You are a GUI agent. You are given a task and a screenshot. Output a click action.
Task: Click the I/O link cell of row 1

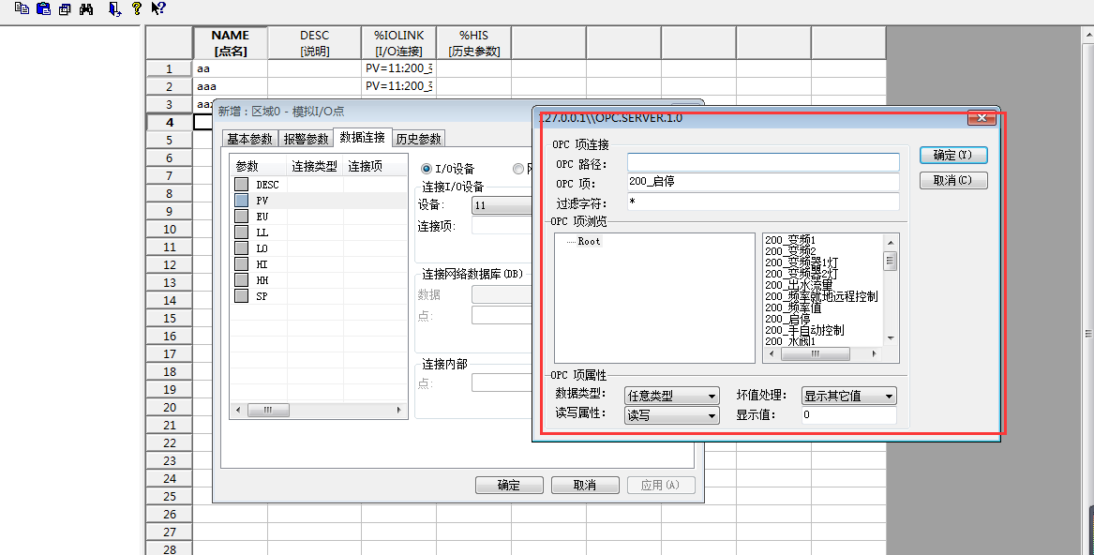pos(398,68)
